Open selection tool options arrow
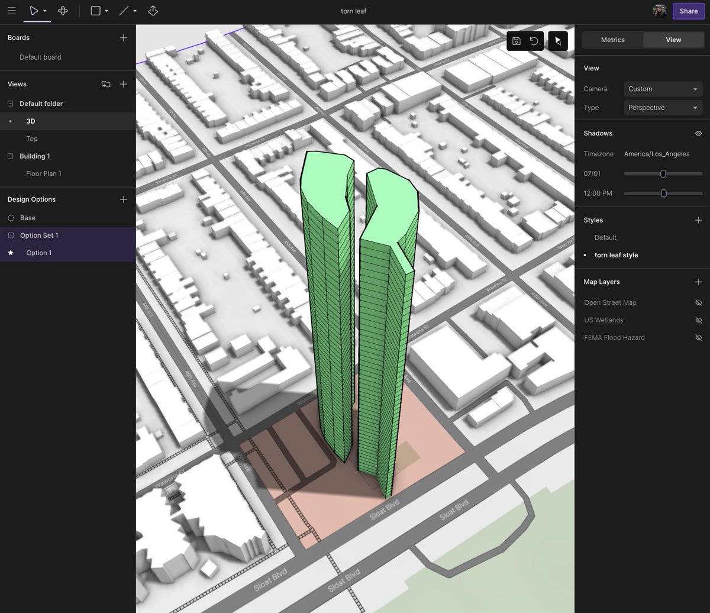Screen dimensions: 710x613 click(45, 11)
